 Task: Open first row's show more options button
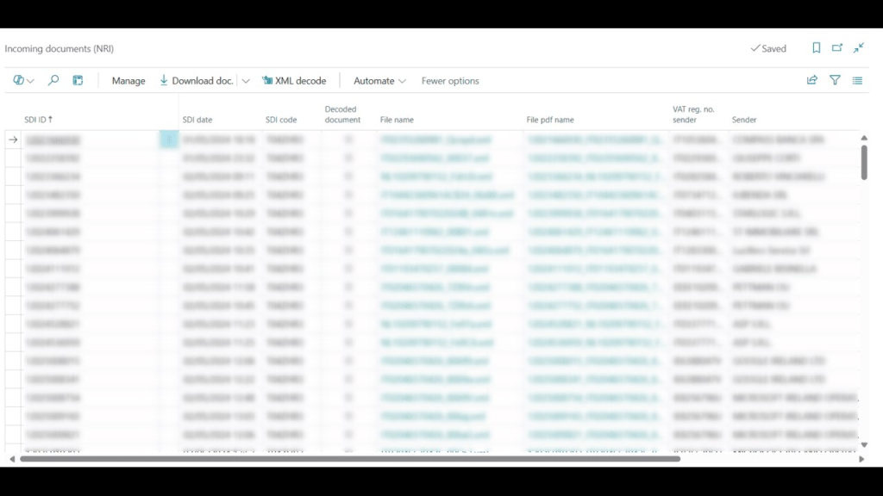(x=169, y=139)
